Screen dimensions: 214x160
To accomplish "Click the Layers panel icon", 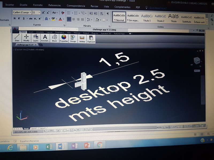I will (x=36, y=38).
